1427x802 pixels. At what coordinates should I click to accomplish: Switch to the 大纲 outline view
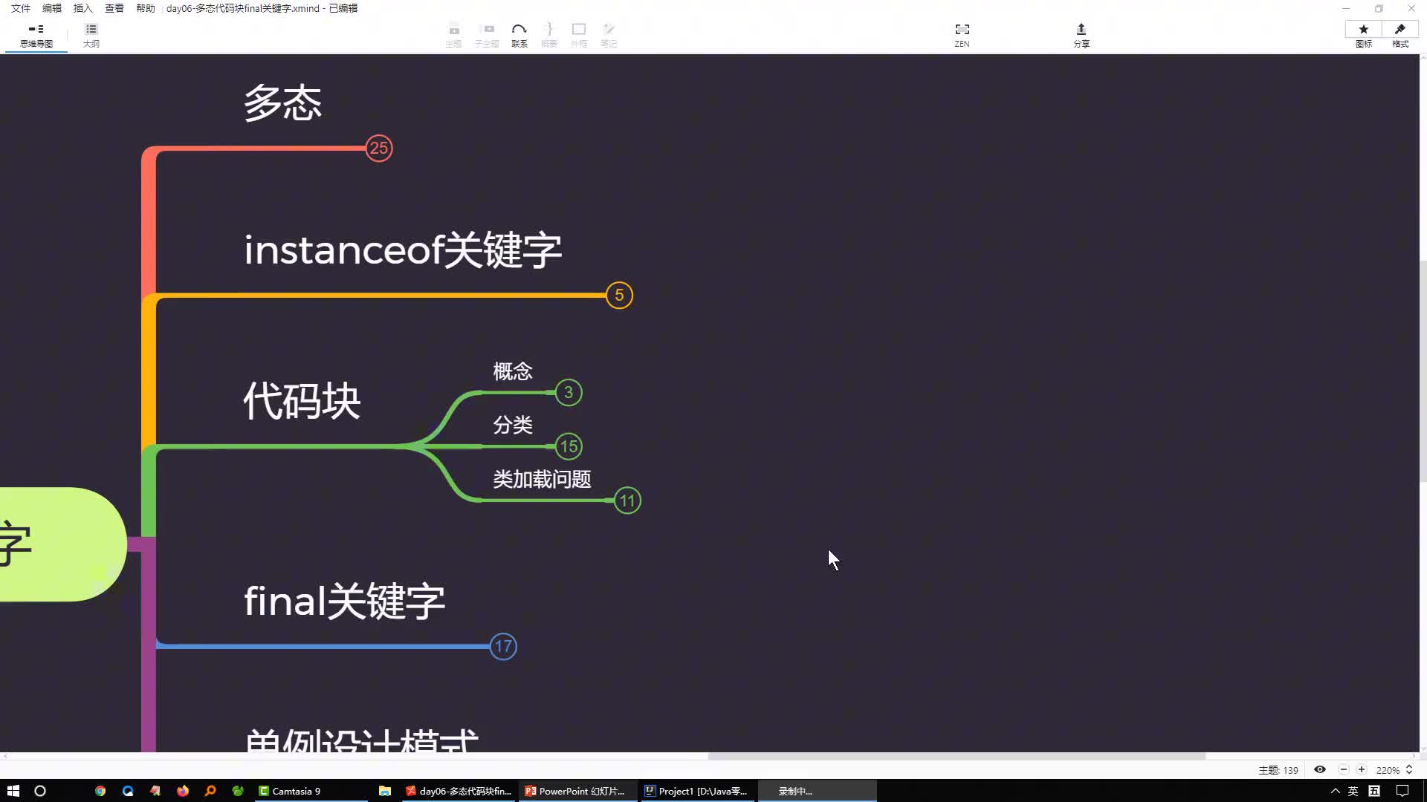point(91,35)
